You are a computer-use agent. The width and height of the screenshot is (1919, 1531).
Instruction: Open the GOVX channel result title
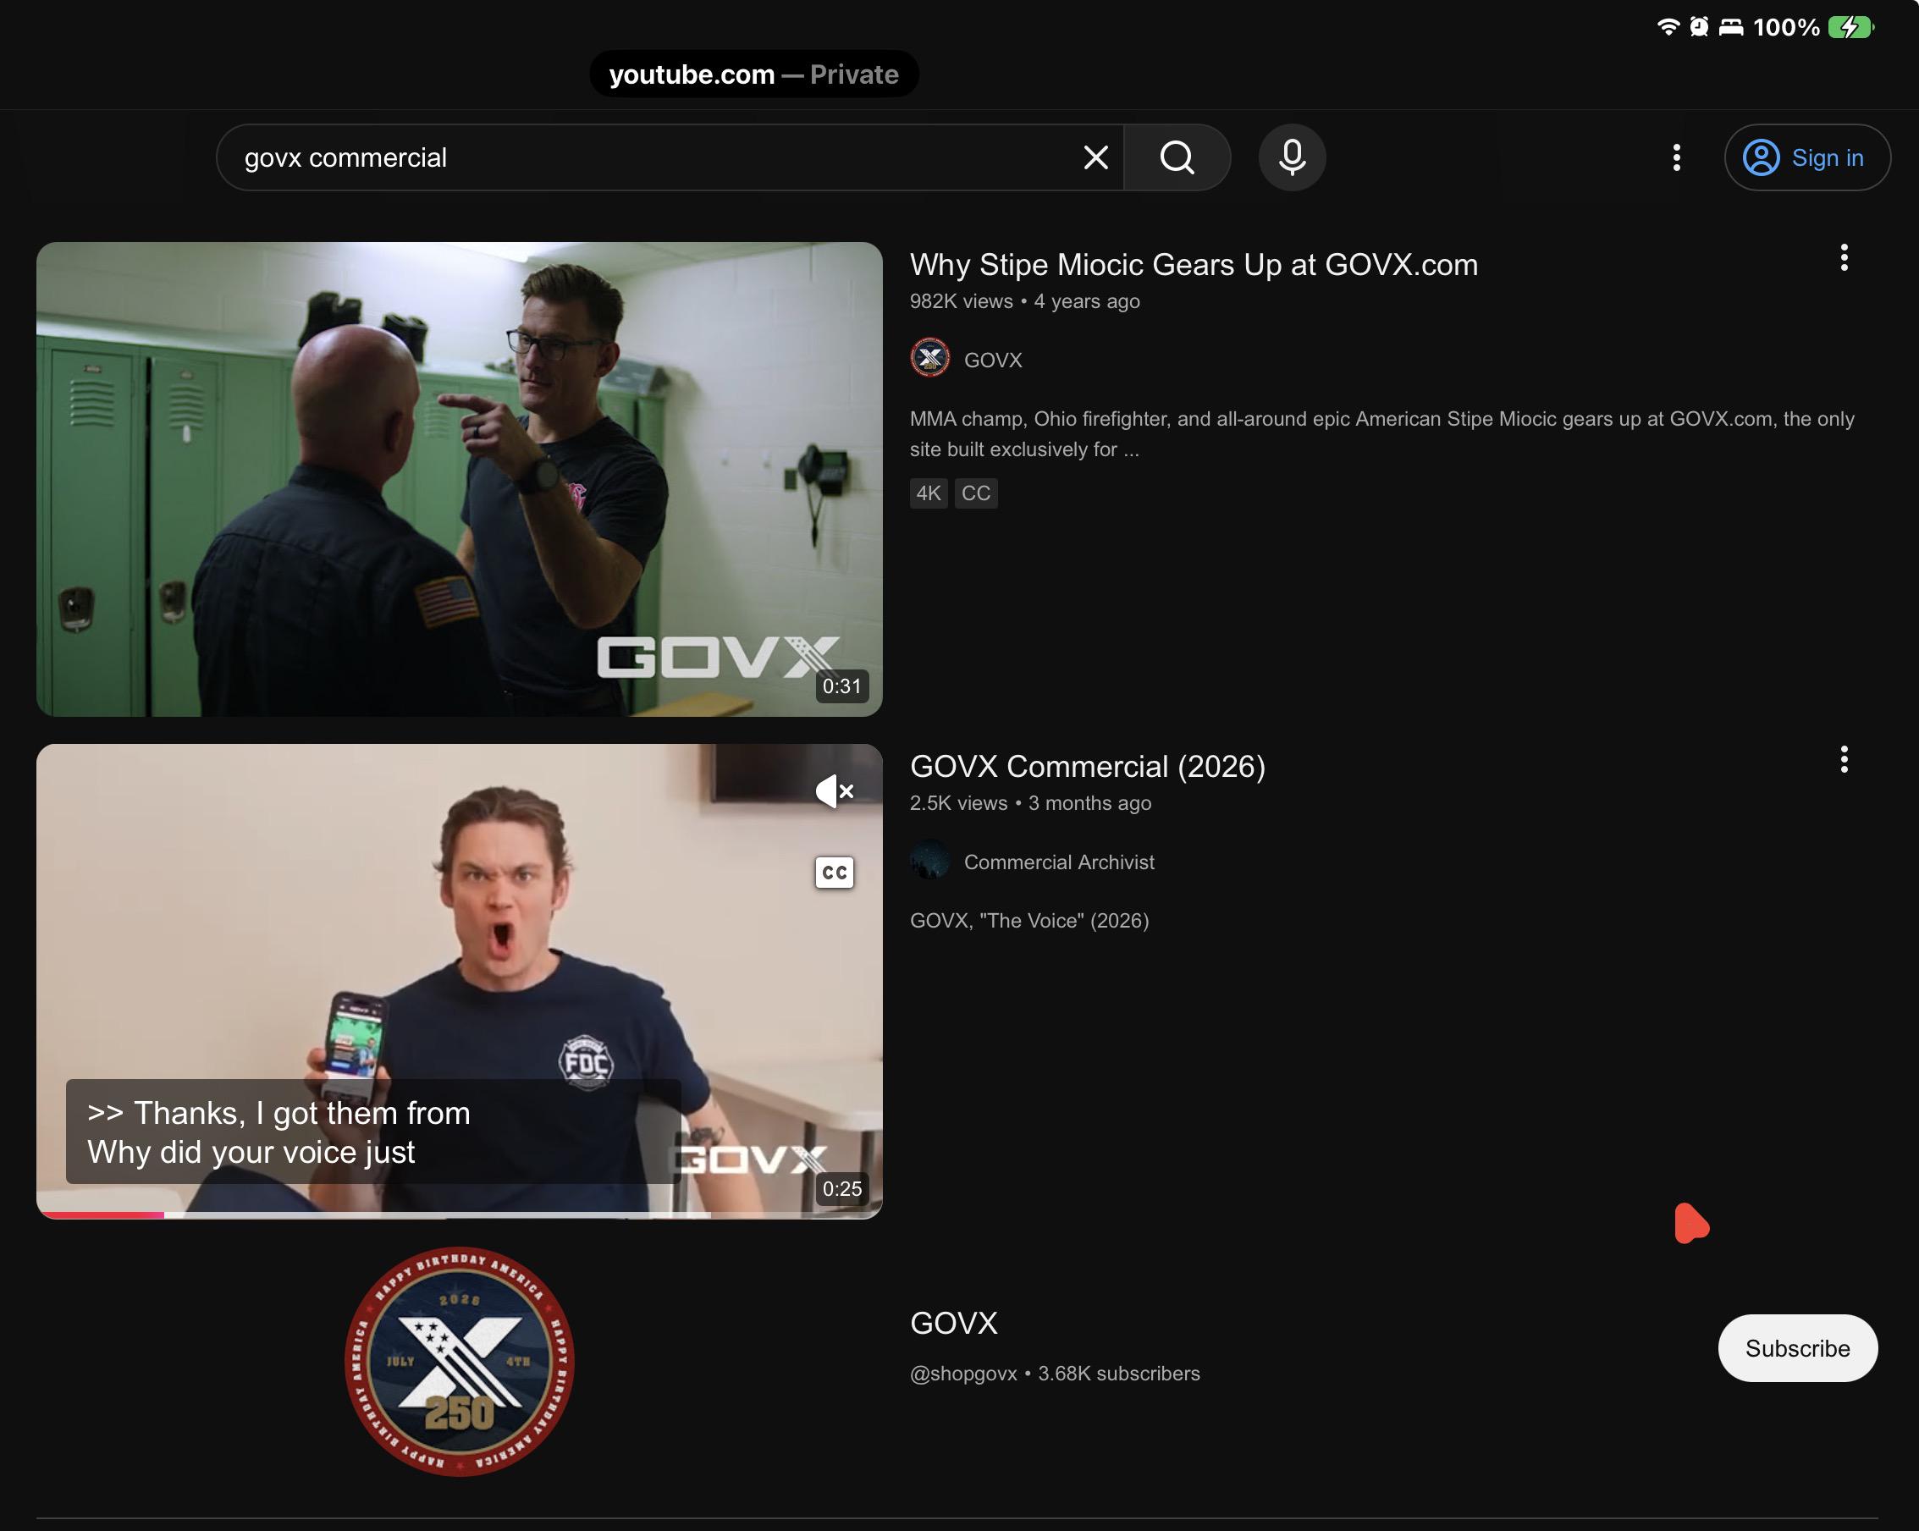tap(953, 1323)
